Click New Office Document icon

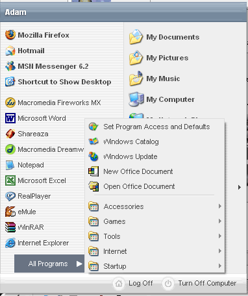pyautogui.click(x=93, y=171)
